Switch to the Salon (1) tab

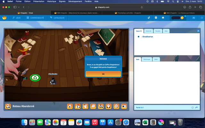[139, 31]
